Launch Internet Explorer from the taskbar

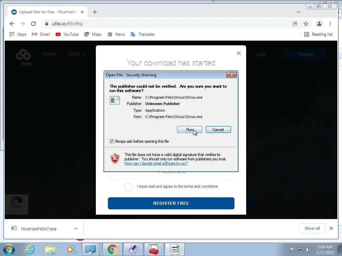pos(30,249)
